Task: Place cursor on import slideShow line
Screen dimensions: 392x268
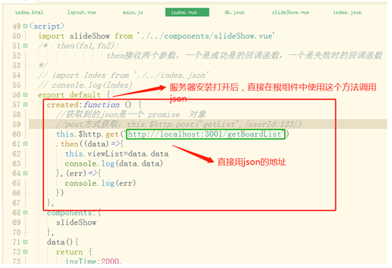Action: click(156, 36)
